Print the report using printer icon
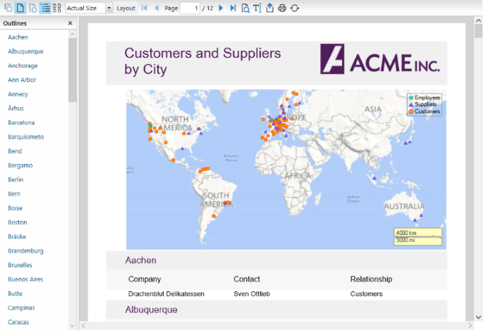Screen dimensions: 483x330 click(282, 8)
